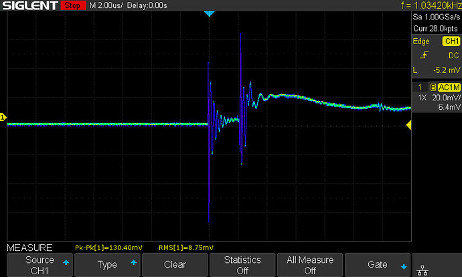Open the Gate submenu button

point(378,265)
